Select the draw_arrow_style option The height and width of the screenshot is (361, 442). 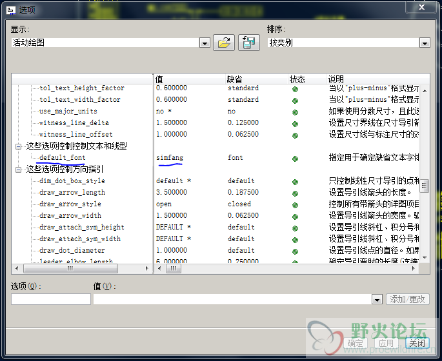point(70,204)
